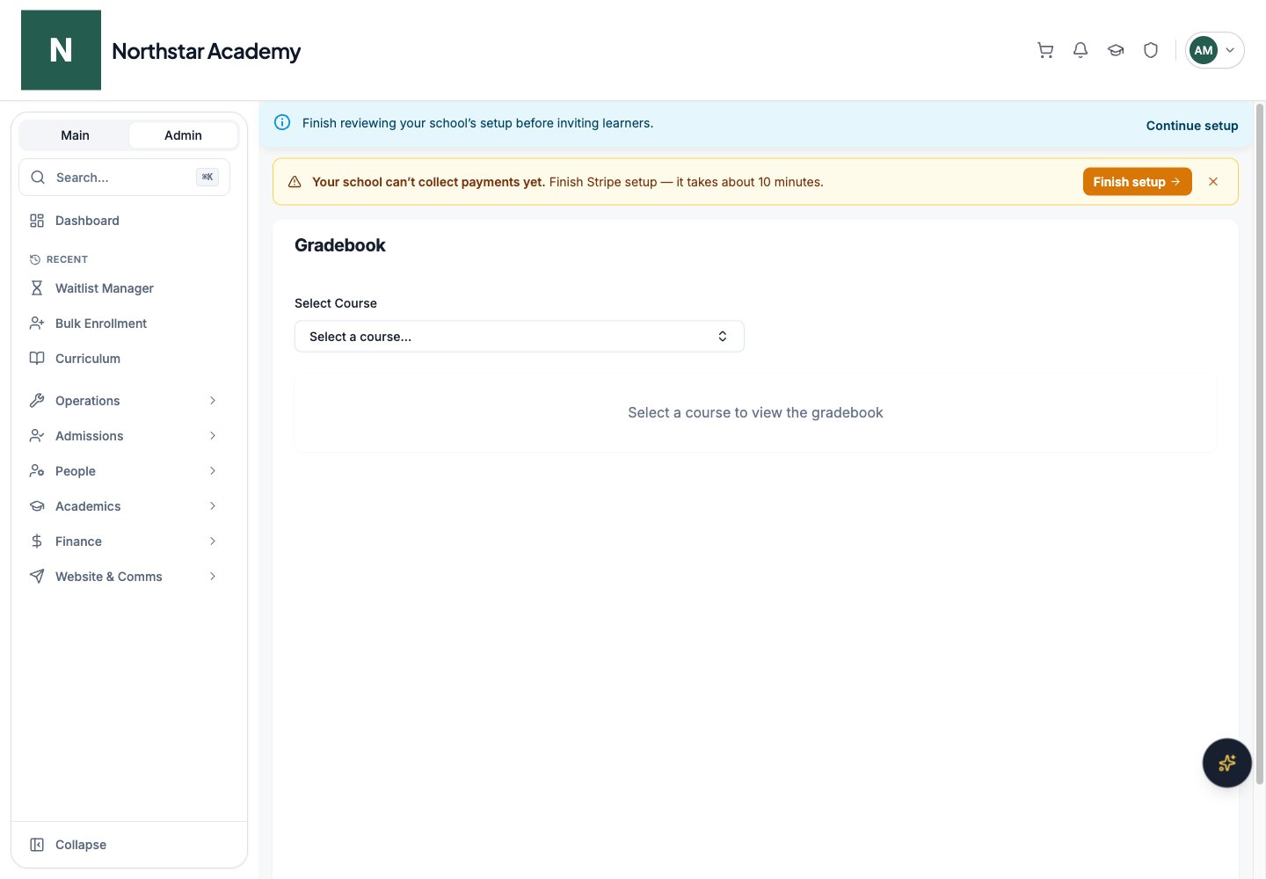
Task: Click the Website & Comms send icon
Action: [x=37, y=577]
